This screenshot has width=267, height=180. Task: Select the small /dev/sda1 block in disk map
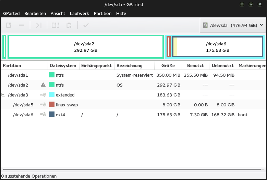coord(4,47)
